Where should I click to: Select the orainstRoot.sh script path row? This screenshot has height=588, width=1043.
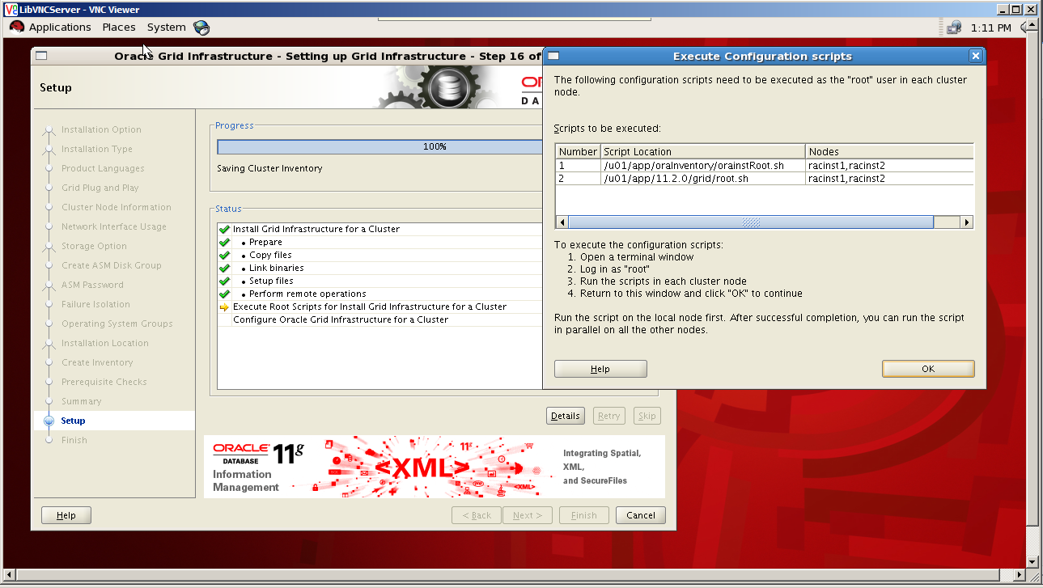tap(765, 165)
